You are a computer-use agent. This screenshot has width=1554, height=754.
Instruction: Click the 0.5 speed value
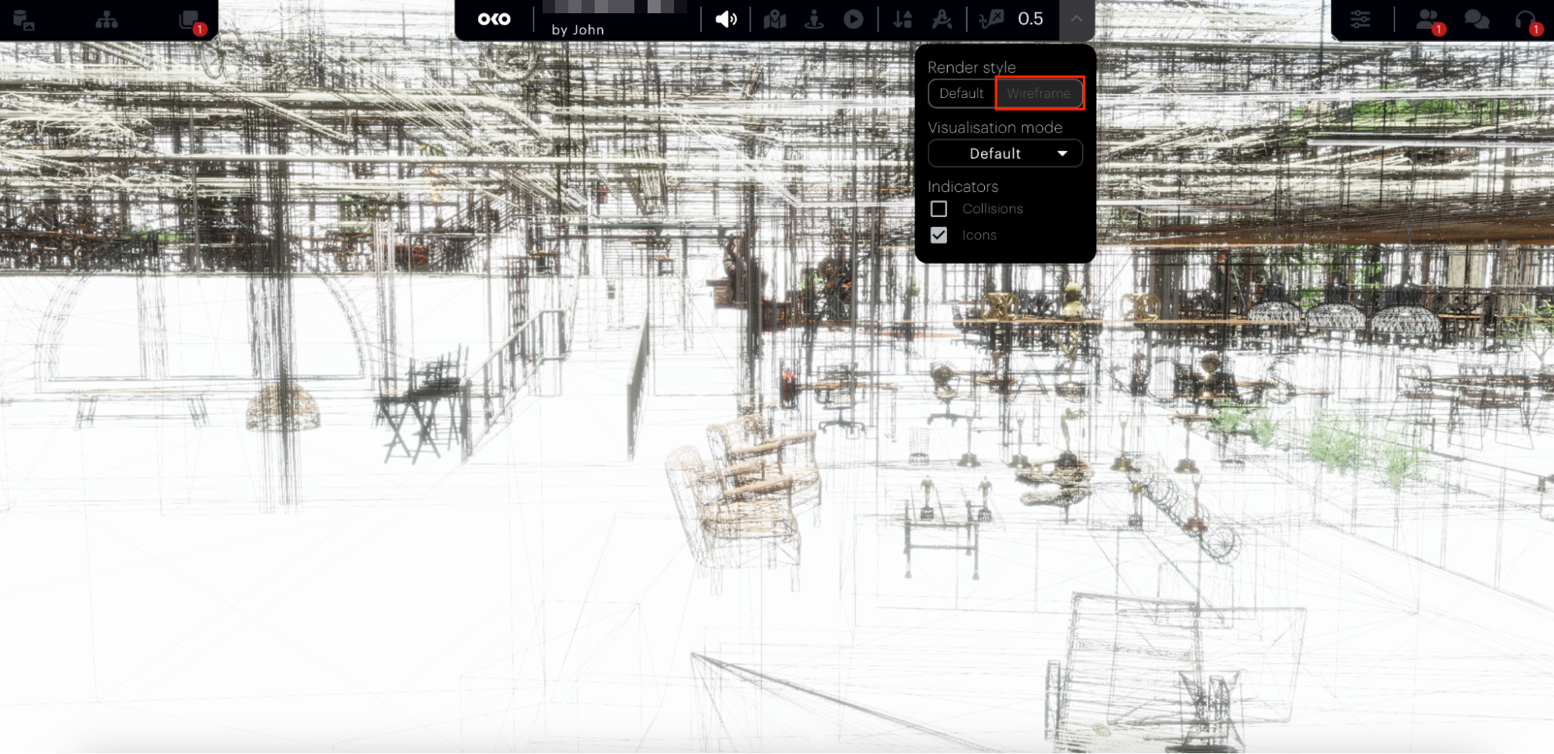coord(1030,19)
